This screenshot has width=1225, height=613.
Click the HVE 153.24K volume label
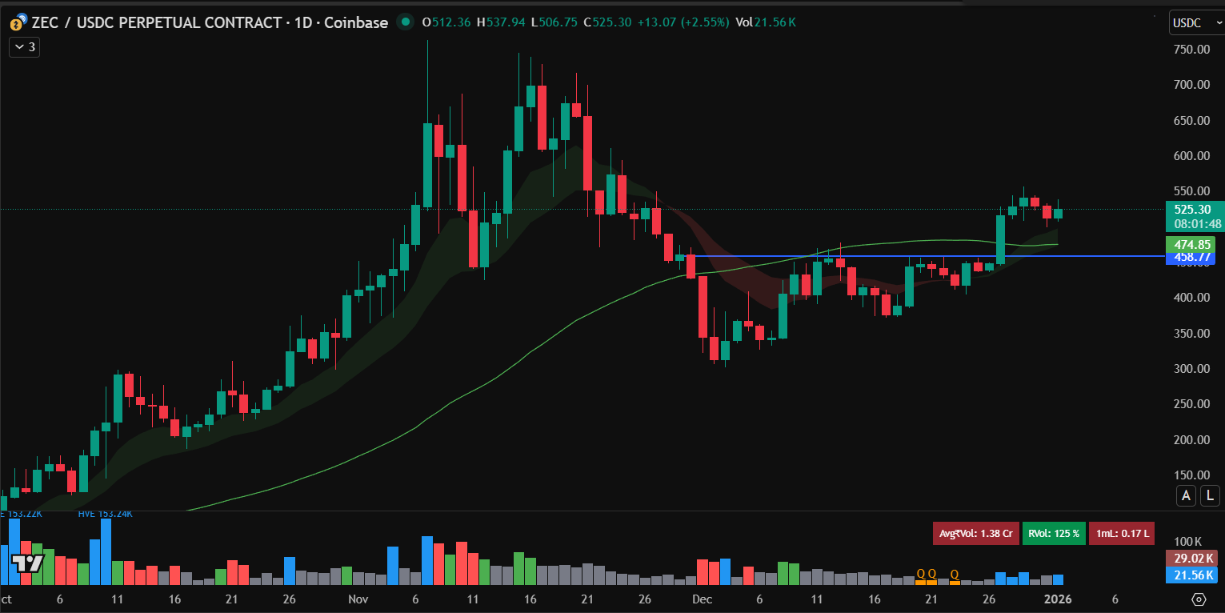click(x=105, y=514)
